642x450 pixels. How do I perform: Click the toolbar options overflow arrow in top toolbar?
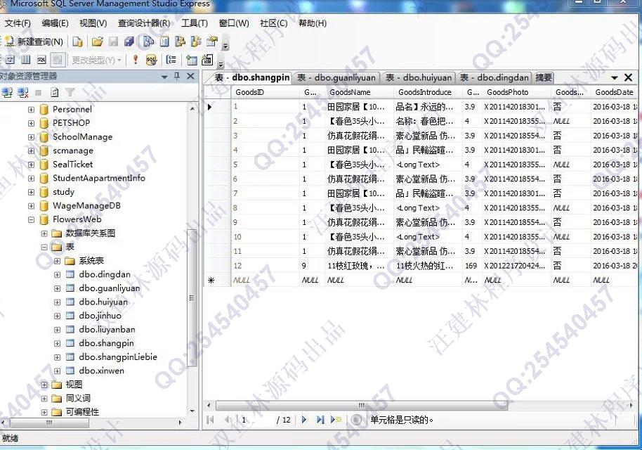click(225, 46)
